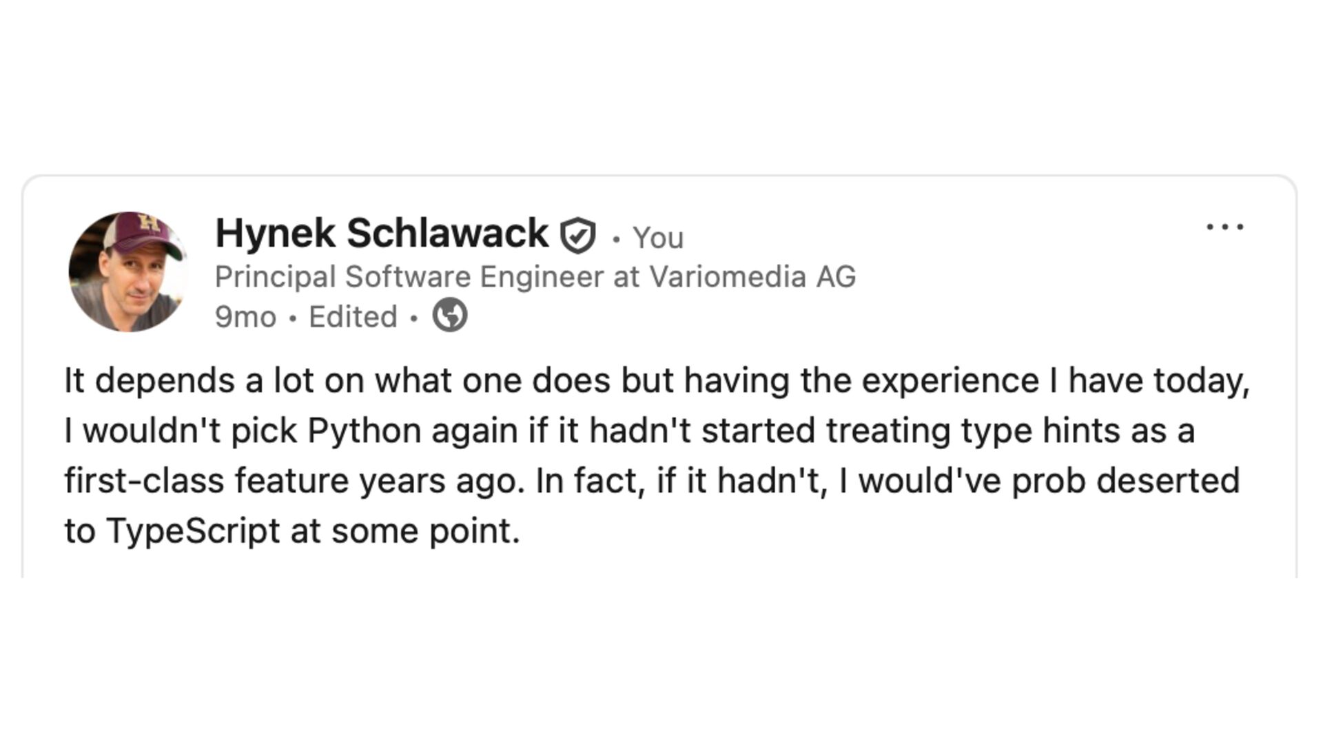Click the word TypeScript in the post
The height and width of the screenshot is (744, 1323).
pyautogui.click(x=193, y=531)
